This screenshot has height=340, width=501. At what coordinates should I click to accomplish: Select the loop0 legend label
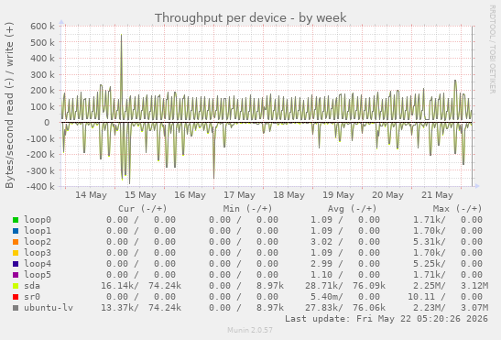[x=38, y=220]
